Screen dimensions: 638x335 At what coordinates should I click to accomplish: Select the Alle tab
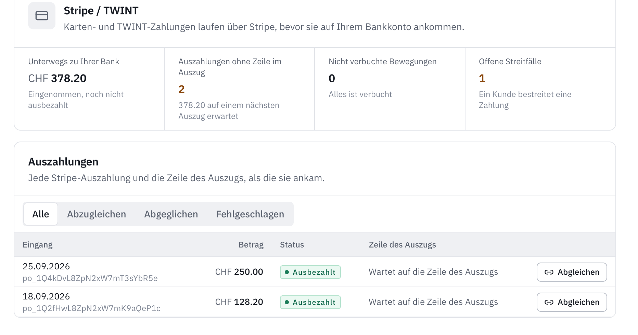(x=41, y=214)
